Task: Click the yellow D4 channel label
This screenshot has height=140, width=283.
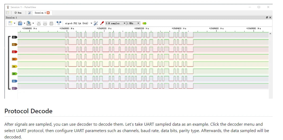Action: pos(14,67)
